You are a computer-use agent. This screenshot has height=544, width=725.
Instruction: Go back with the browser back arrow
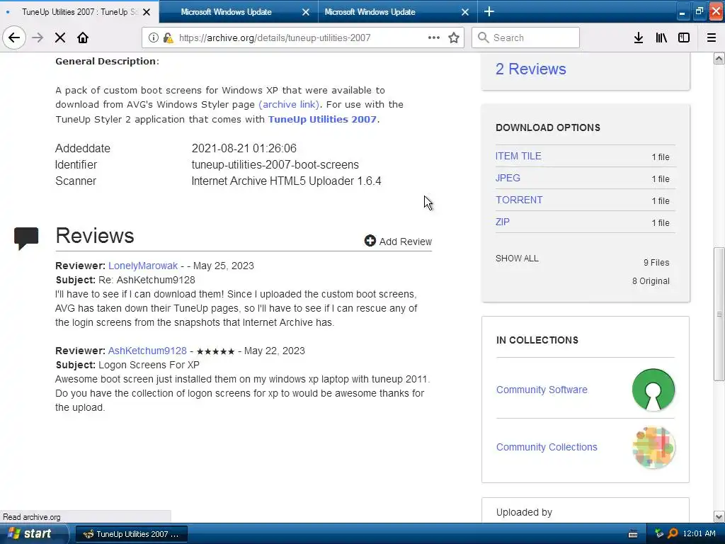click(x=14, y=38)
